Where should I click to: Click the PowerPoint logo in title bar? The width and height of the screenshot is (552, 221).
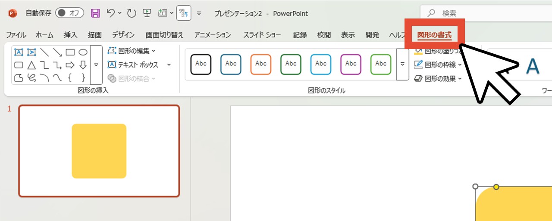coord(13,13)
